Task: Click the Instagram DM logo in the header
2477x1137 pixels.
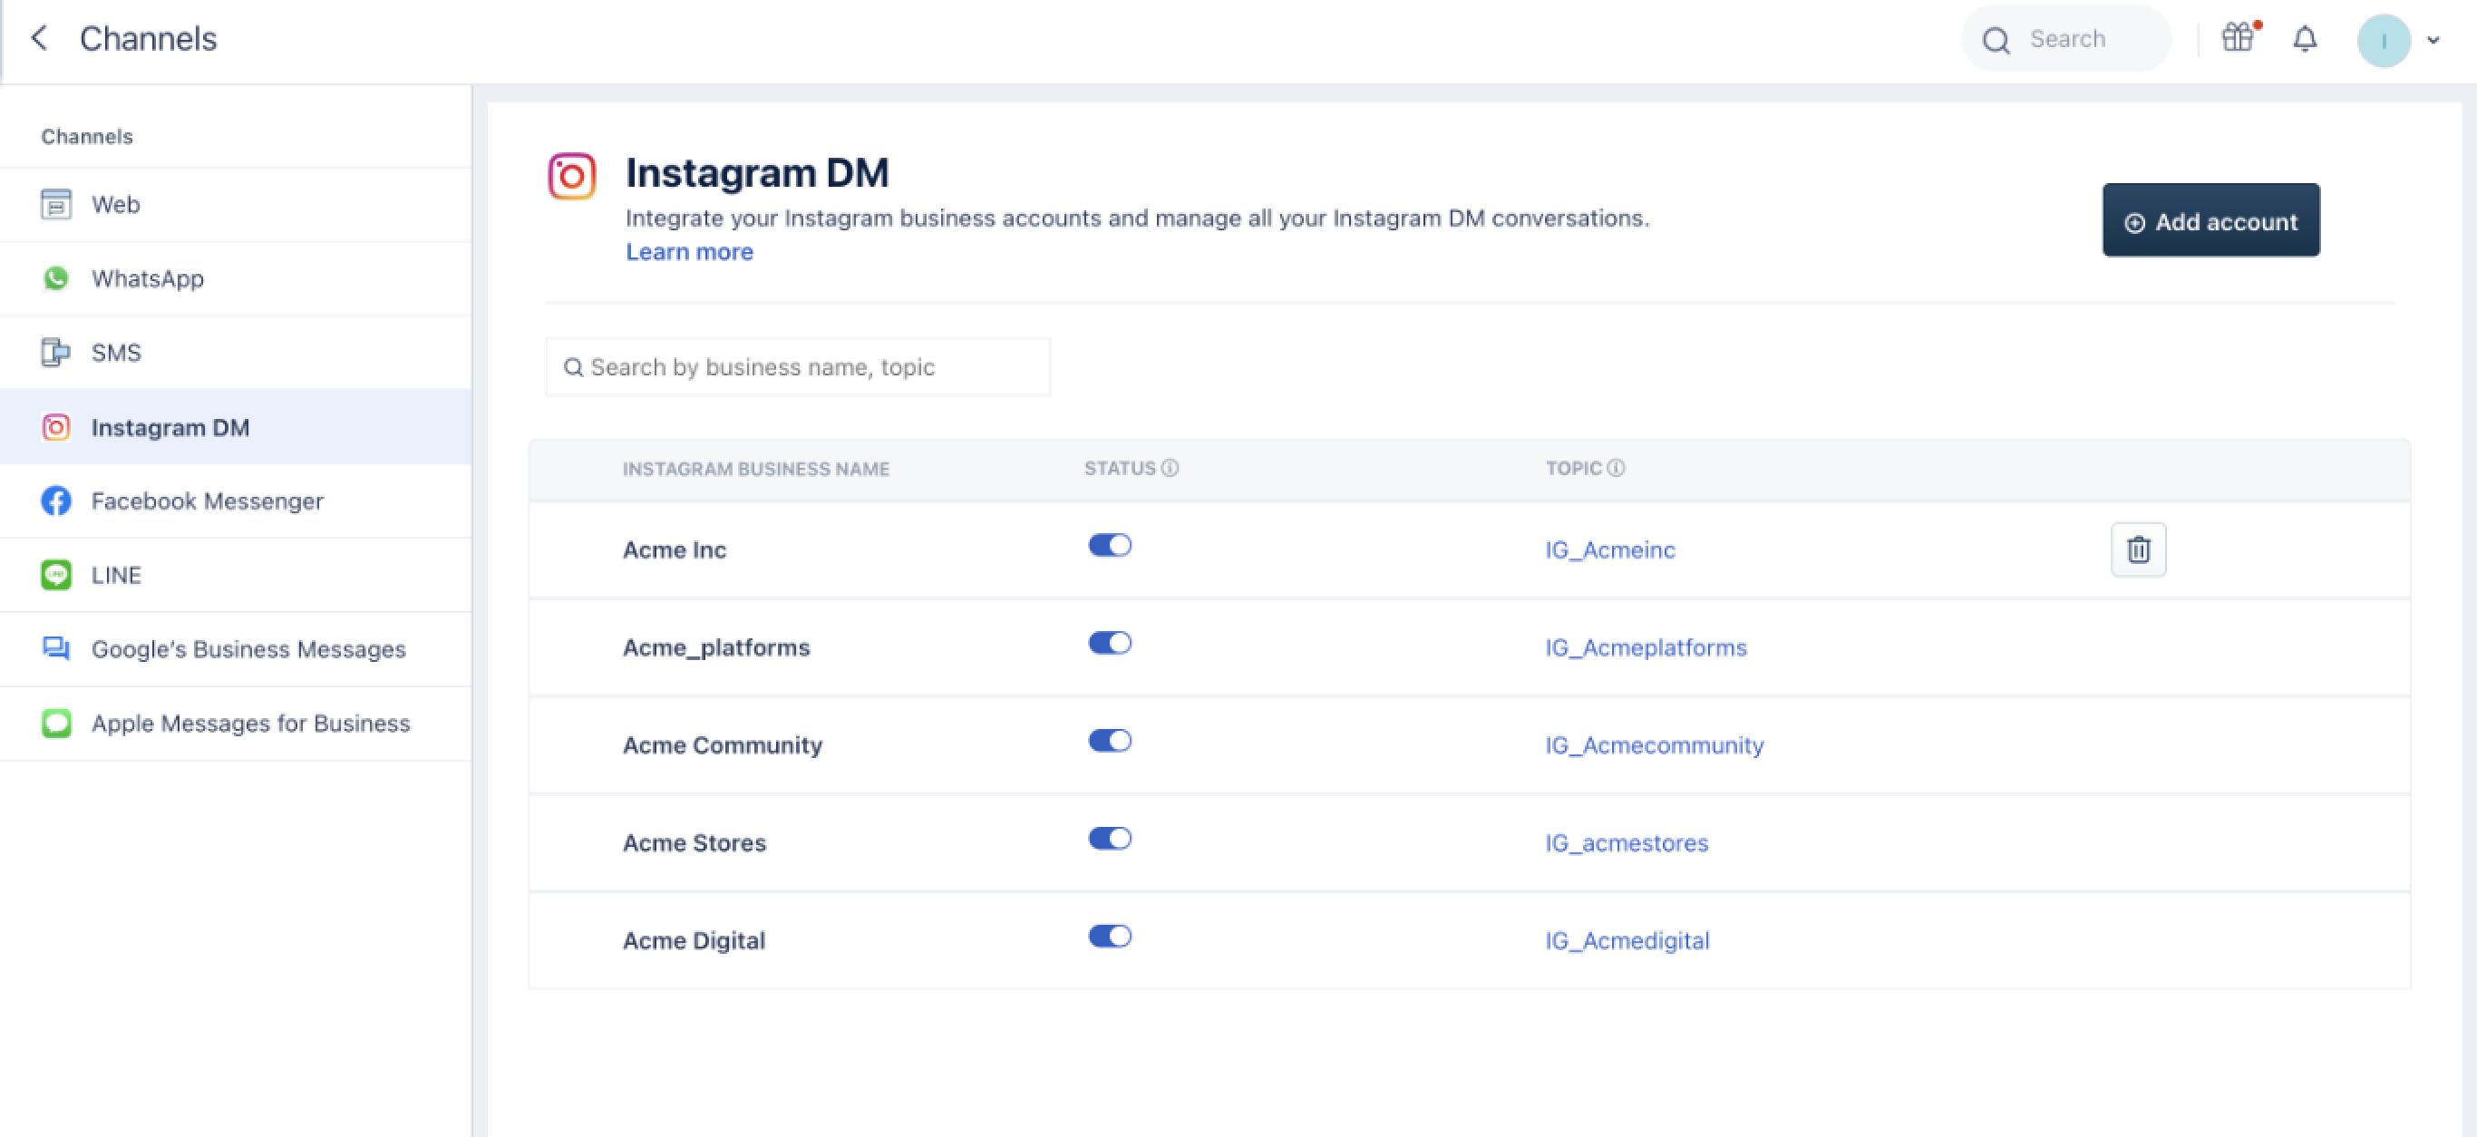Action: (x=571, y=176)
